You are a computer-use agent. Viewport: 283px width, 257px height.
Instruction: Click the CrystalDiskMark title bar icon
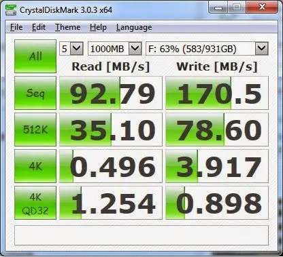pyautogui.click(x=10, y=9)
